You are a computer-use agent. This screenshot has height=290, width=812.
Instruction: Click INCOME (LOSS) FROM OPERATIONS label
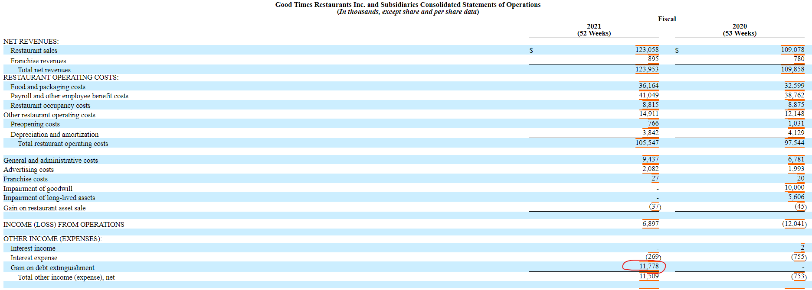(x=64, y=225)
